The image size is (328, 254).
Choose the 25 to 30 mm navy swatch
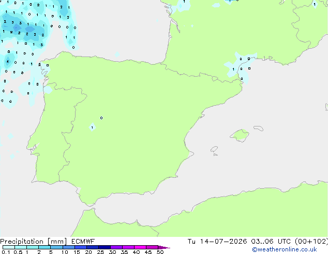pos(104,247)
